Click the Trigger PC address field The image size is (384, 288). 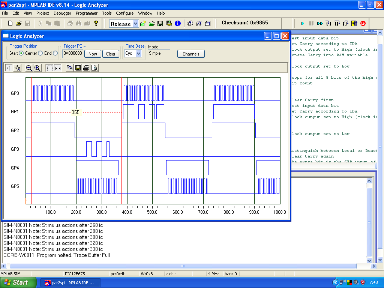(x=73, y=53)
